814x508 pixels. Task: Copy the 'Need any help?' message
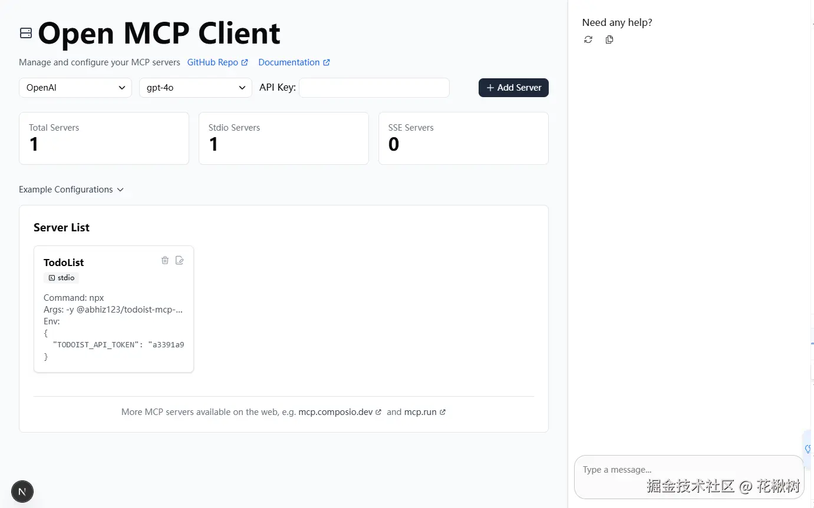609,39
